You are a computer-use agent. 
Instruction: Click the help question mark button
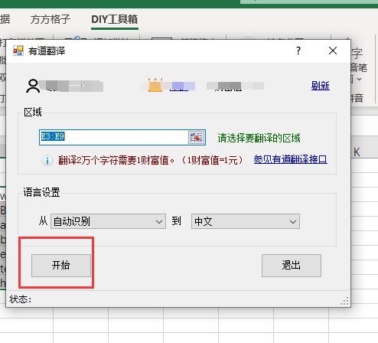(x=298, y=51)
